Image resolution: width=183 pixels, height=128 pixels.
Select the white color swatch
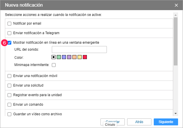(54, 57)
